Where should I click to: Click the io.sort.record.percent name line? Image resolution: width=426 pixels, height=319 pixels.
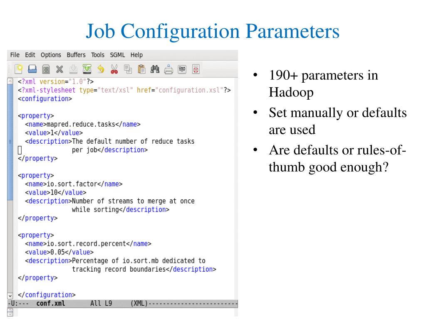pos(88,243)
